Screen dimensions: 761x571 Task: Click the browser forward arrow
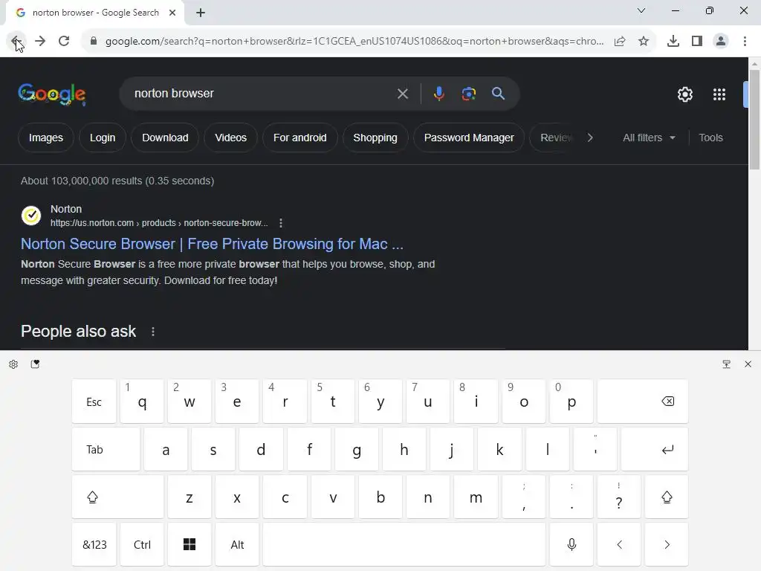coord(40,42)
